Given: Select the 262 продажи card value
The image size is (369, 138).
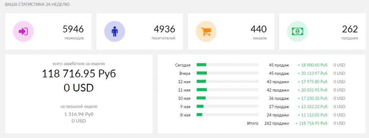Looking at the screenshot, I should (350, 29).
